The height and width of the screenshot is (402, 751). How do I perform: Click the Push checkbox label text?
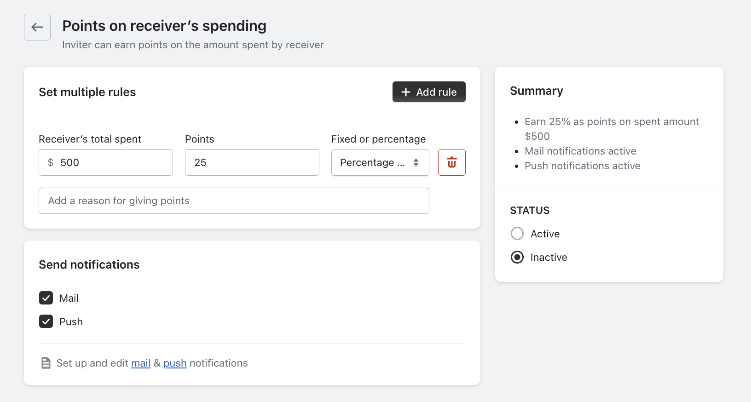coord(71,322)
